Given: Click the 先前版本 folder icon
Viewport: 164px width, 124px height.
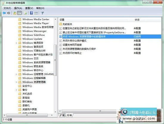Looking at the screenshot, I should coord(61,24).
